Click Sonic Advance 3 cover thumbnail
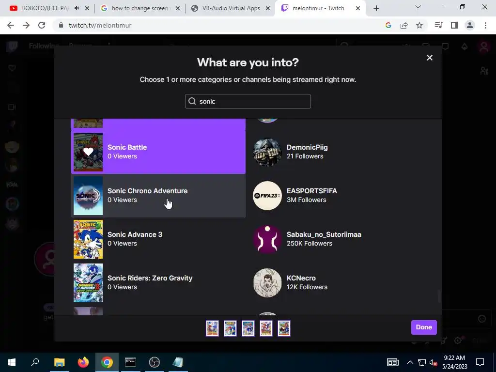This screenshot has height=372, width=496. click(88, 239)
